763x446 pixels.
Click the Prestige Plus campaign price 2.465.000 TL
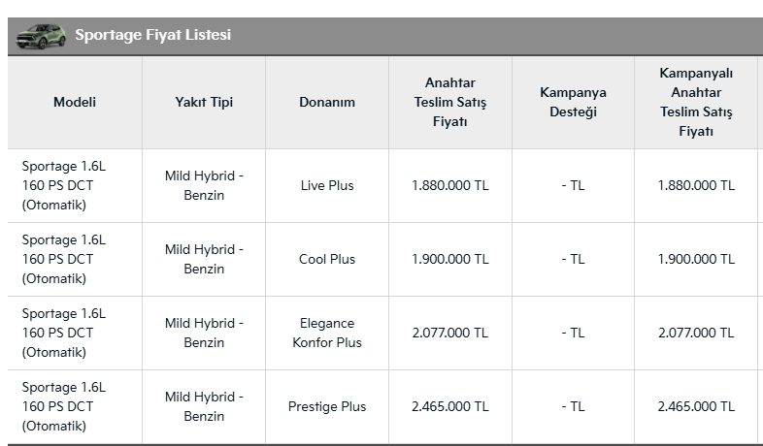pos(696,406)
